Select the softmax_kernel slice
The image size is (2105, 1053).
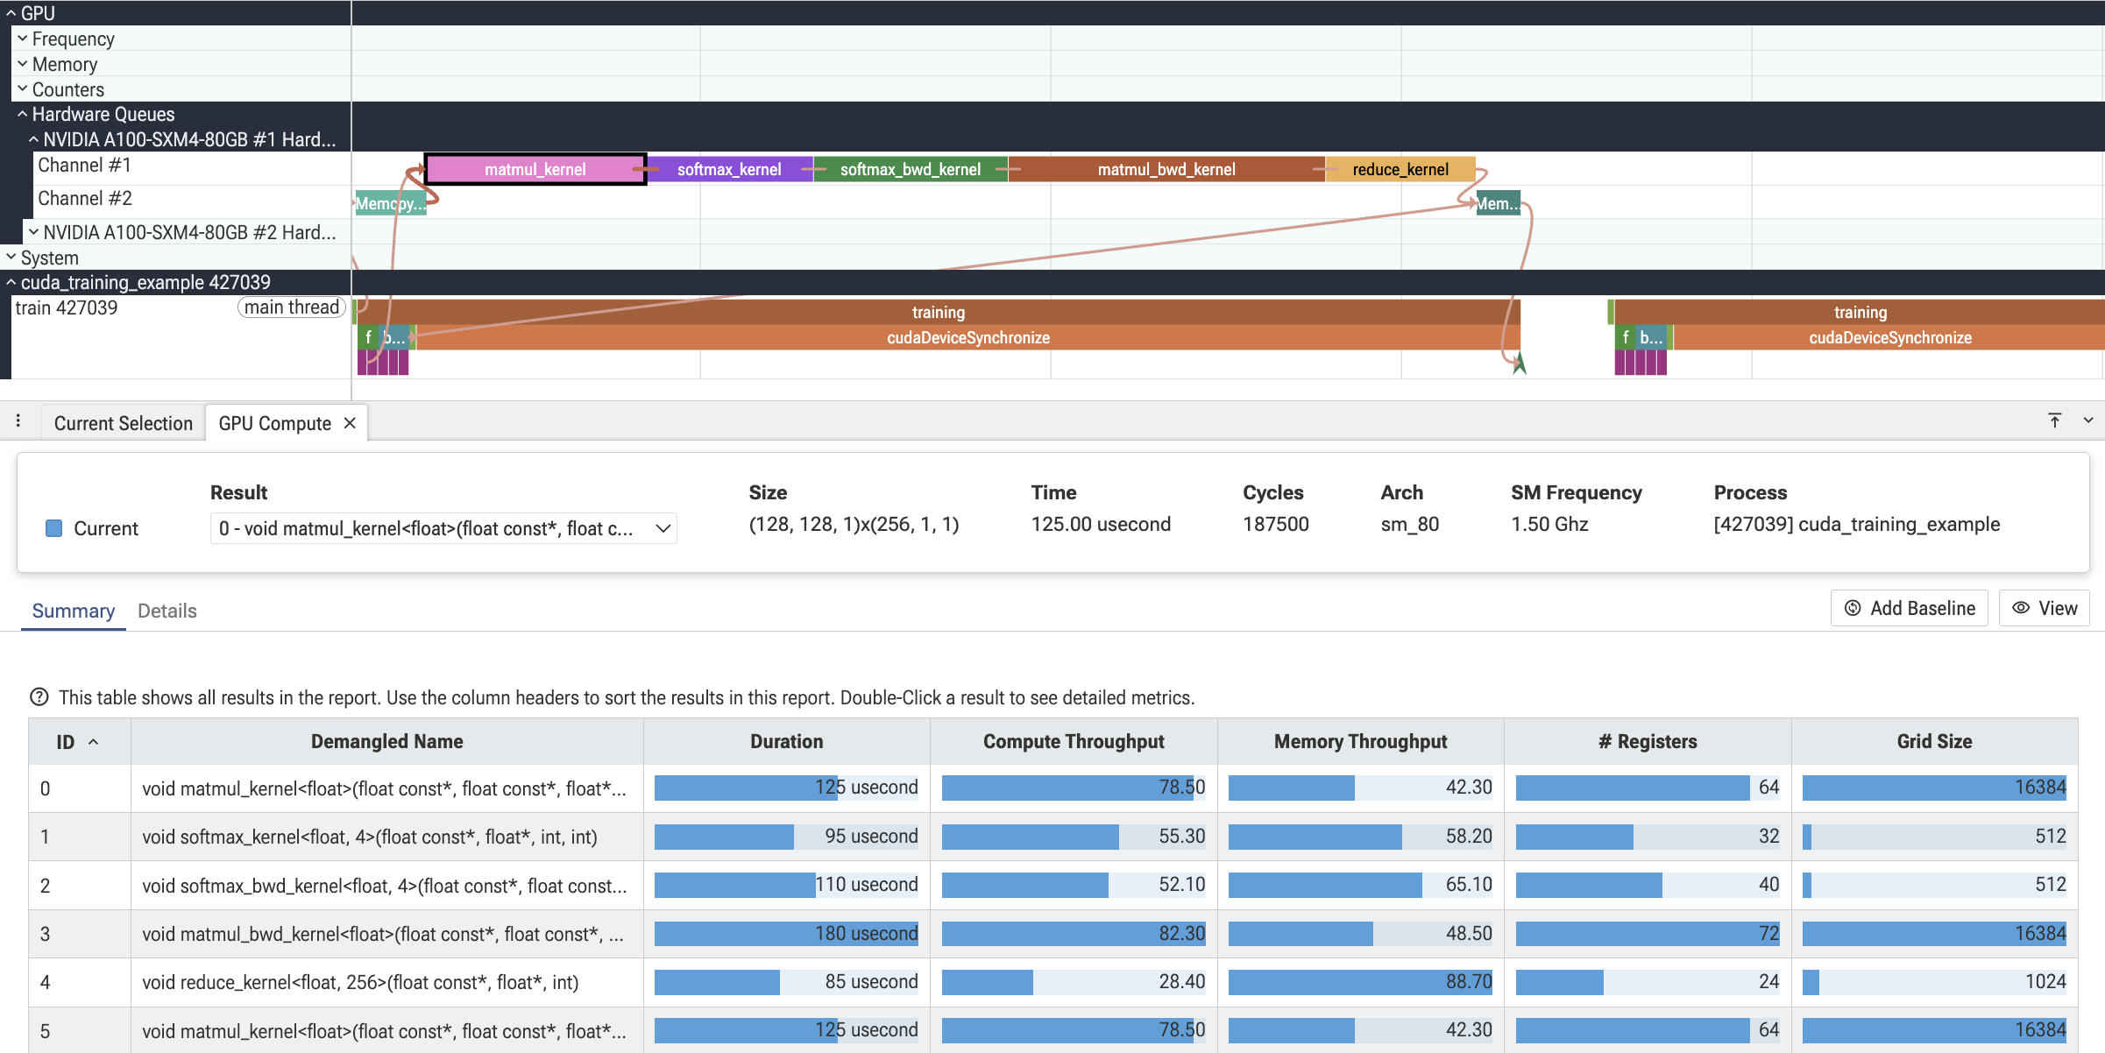pyautogui.click(x=729, y=169)
